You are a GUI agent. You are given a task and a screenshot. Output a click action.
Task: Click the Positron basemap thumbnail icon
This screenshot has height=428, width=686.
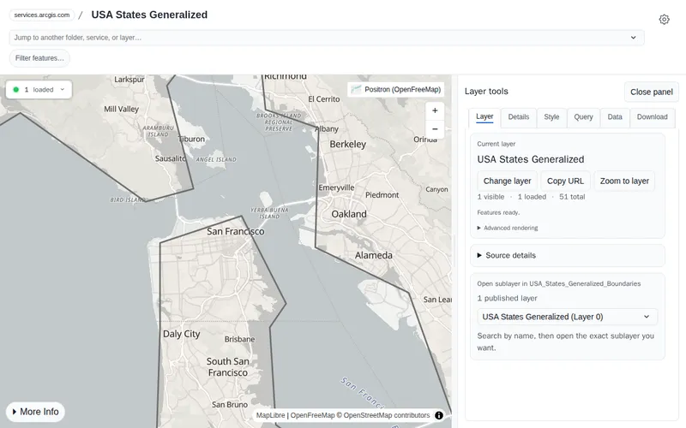[356, 90]
